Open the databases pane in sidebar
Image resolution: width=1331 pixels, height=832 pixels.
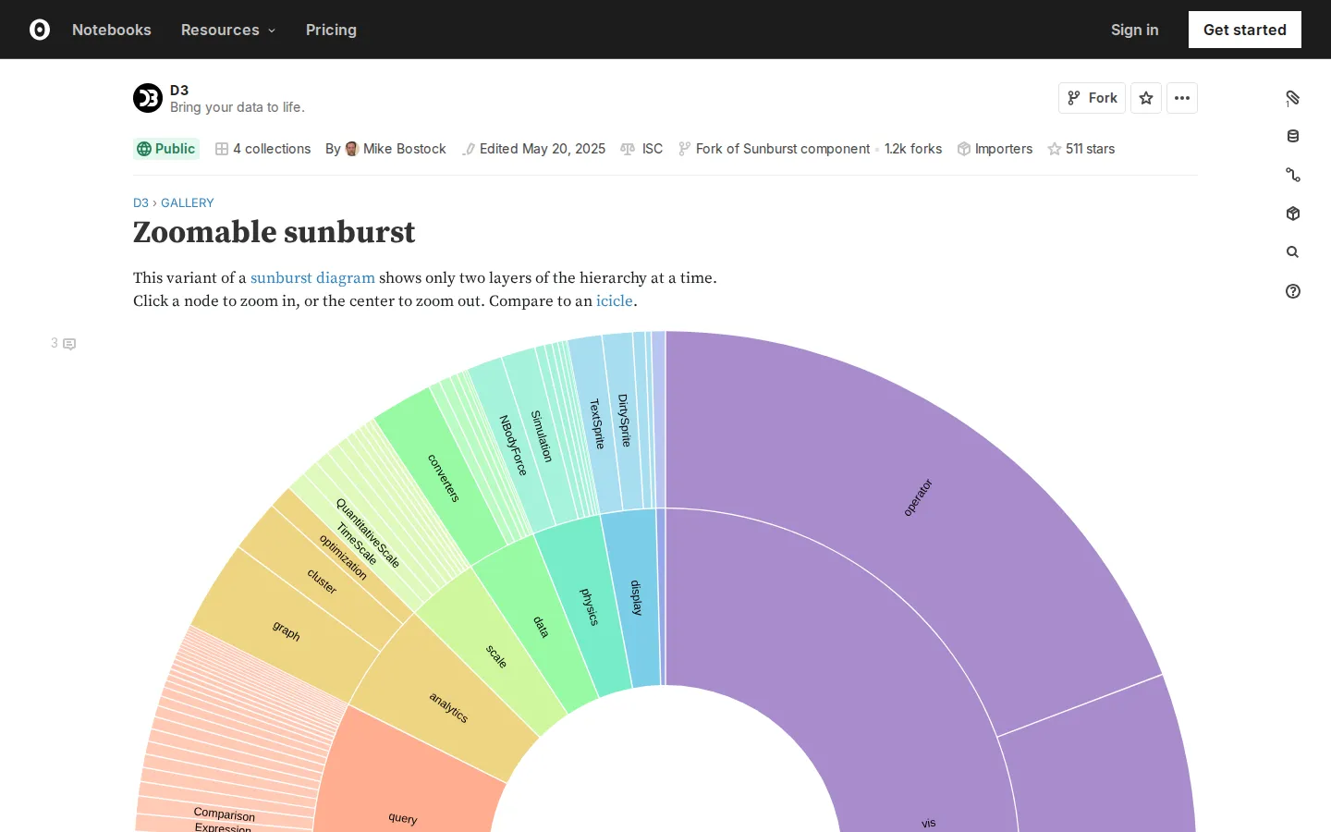1293,137
